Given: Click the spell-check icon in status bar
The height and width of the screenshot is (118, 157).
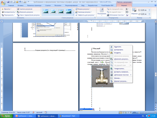Looking at the screenshot, I should coord(33,112).
